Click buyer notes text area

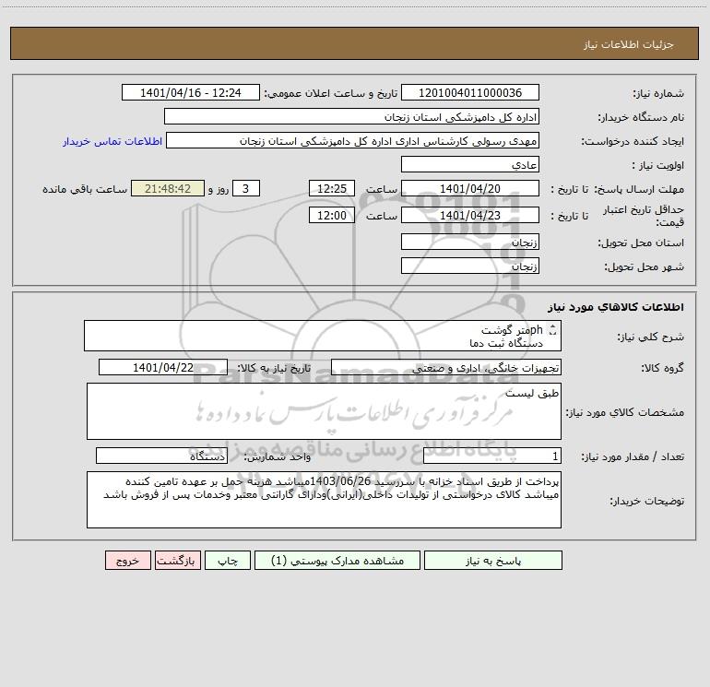pos(324,500)
